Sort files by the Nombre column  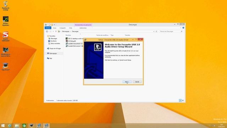click(x=68, y=35)
